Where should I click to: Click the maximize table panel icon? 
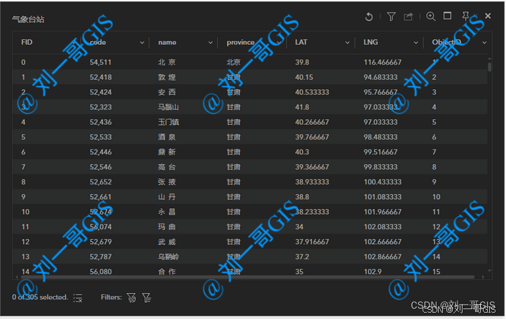point(448,16)
